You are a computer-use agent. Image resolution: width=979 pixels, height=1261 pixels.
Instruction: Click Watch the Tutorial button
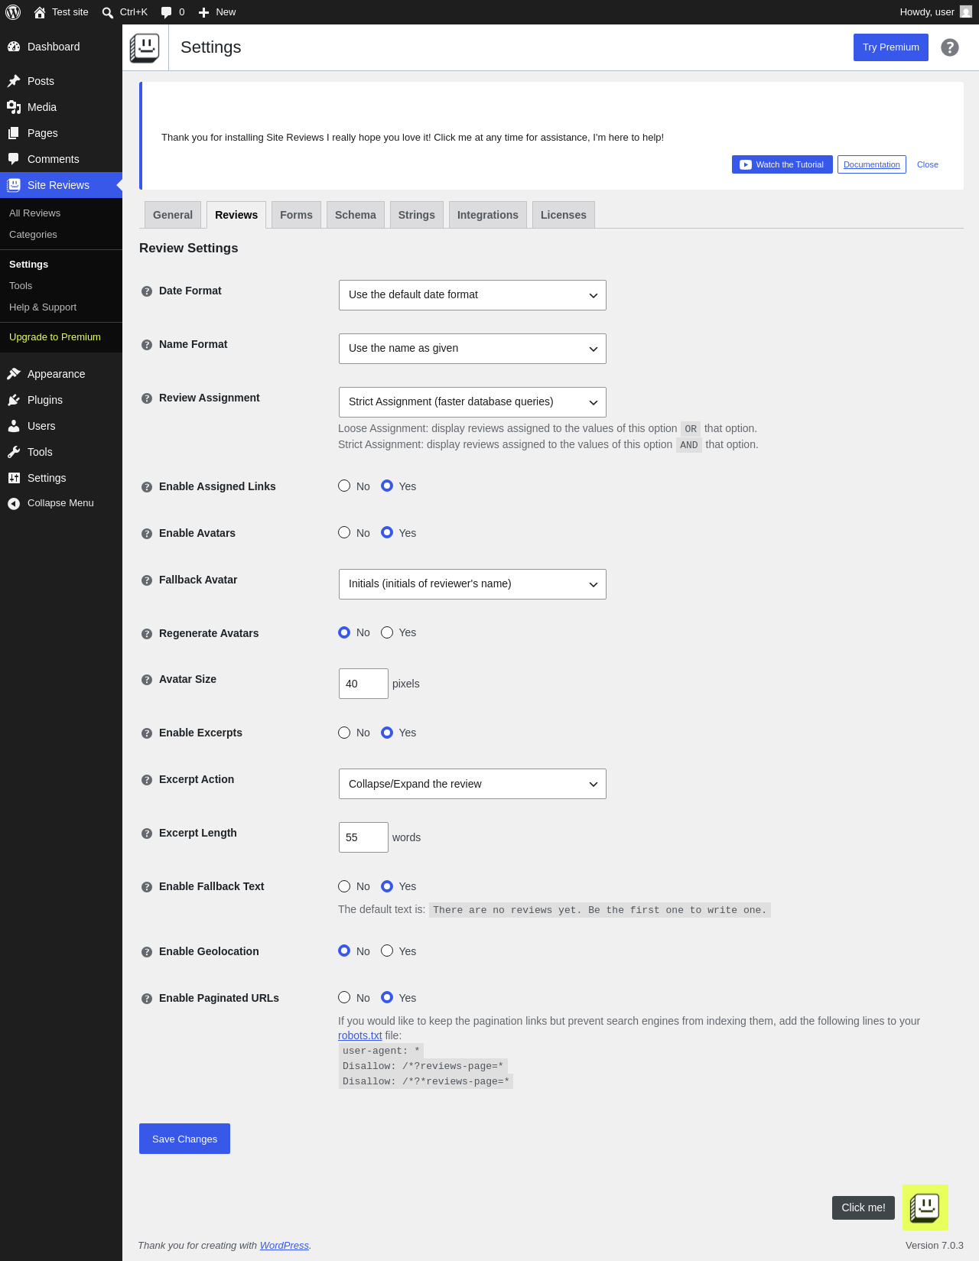(x=782, y=164)
